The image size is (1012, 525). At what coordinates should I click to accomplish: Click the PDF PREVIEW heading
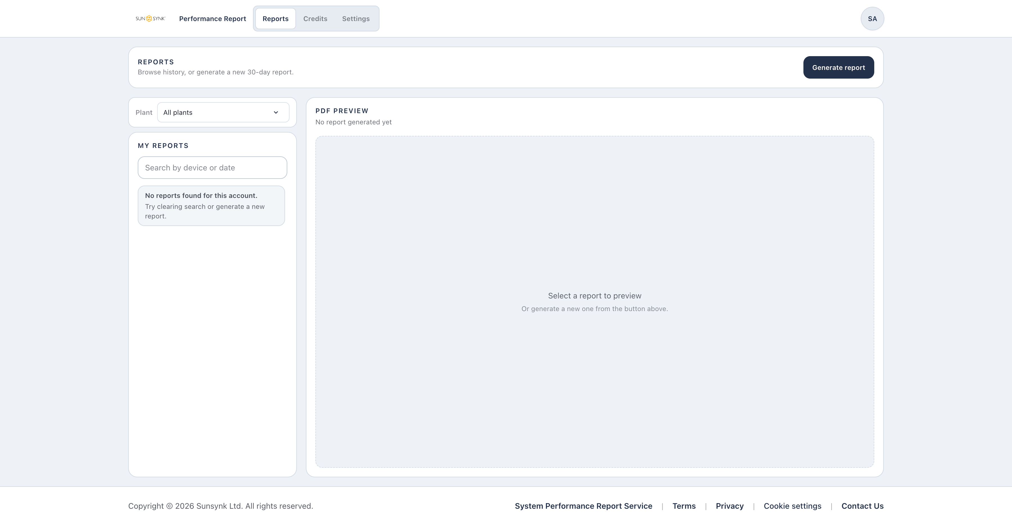[342, 111]
